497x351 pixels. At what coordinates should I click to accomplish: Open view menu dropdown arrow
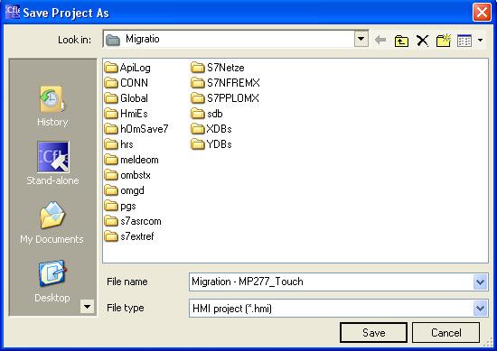click(480, 41)
